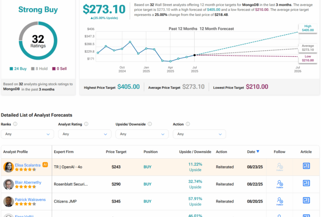Click the 0 Sell legend item
The image size is (321, 217).
point(59,69)
